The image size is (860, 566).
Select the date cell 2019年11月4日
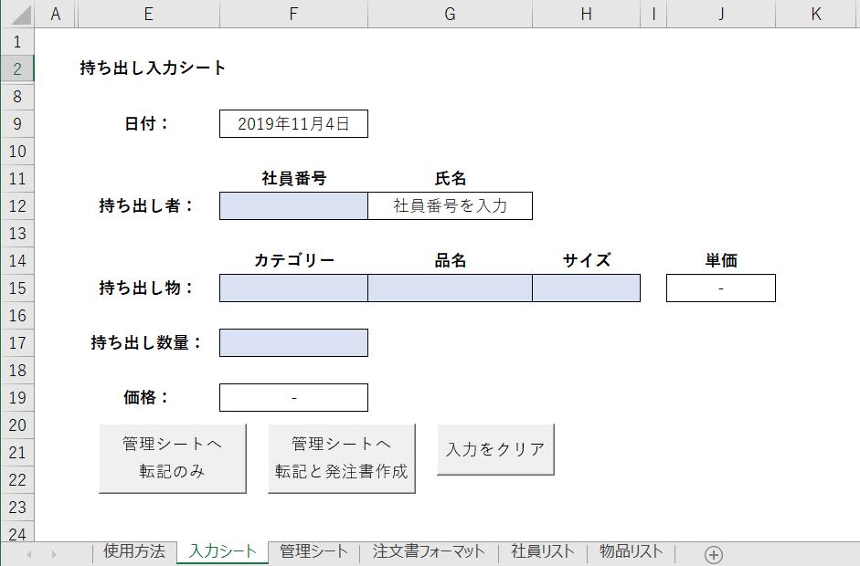coord(293,124)
